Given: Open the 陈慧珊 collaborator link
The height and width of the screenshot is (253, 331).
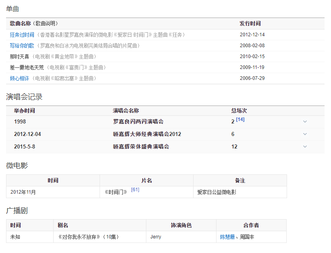Looking at the screenshot, I should (227, 237).
